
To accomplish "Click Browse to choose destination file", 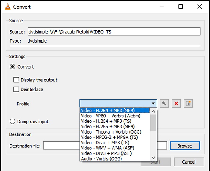I will pyautogui.click(x=185, y=146).
